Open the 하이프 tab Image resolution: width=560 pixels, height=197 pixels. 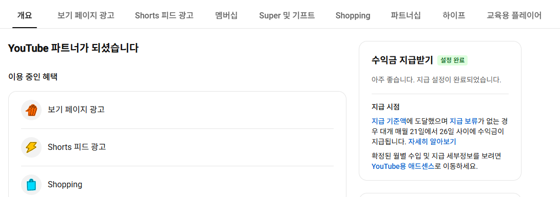click(x=454, y=16)
